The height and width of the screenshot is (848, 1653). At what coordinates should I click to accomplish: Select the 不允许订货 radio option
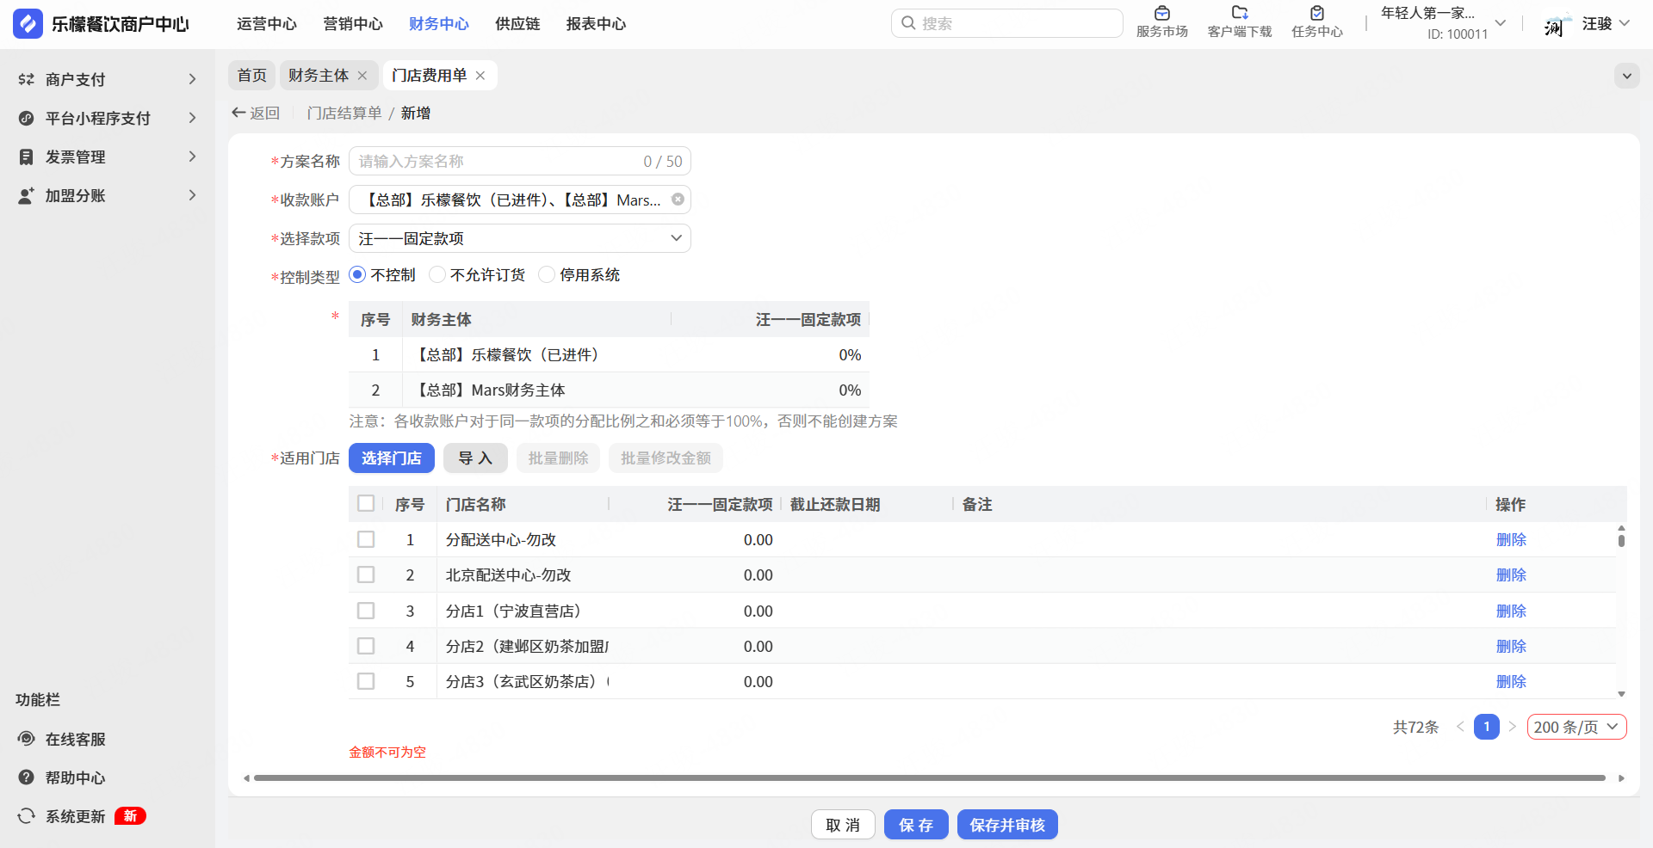[437, 275]
